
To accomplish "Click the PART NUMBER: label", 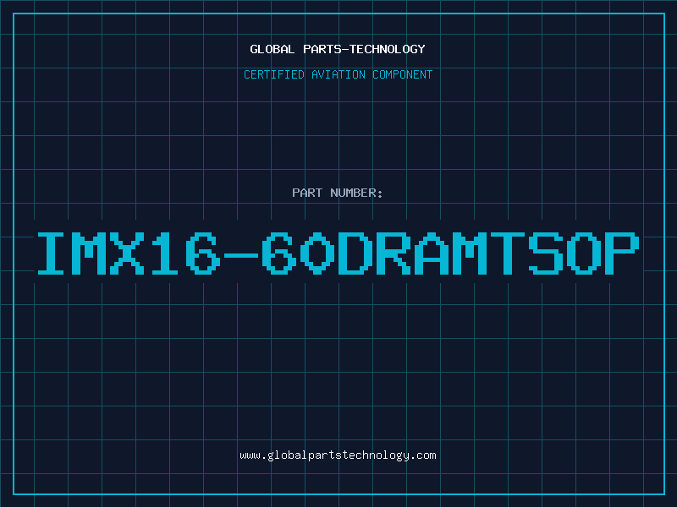I will click(337, 193).
